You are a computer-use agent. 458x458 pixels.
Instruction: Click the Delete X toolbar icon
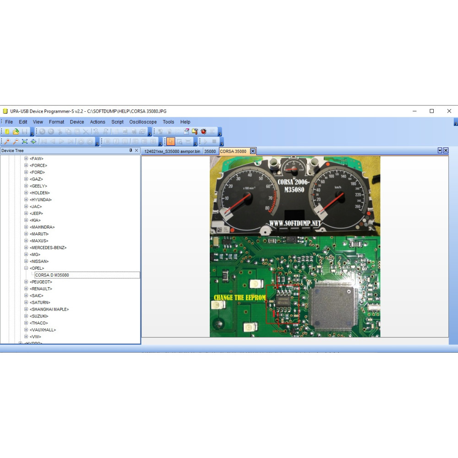(x=86, y=131)
